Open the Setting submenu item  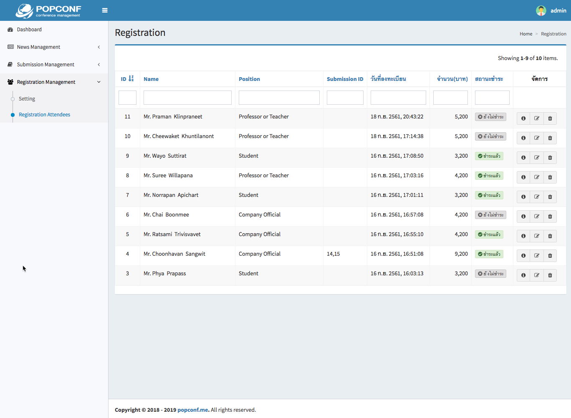click(x=27, y=99)
